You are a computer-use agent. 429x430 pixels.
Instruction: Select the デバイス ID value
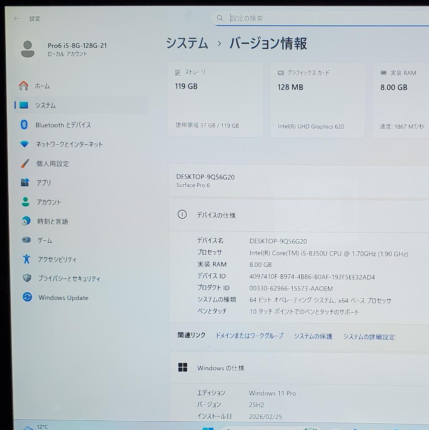[x=312, y=277]
